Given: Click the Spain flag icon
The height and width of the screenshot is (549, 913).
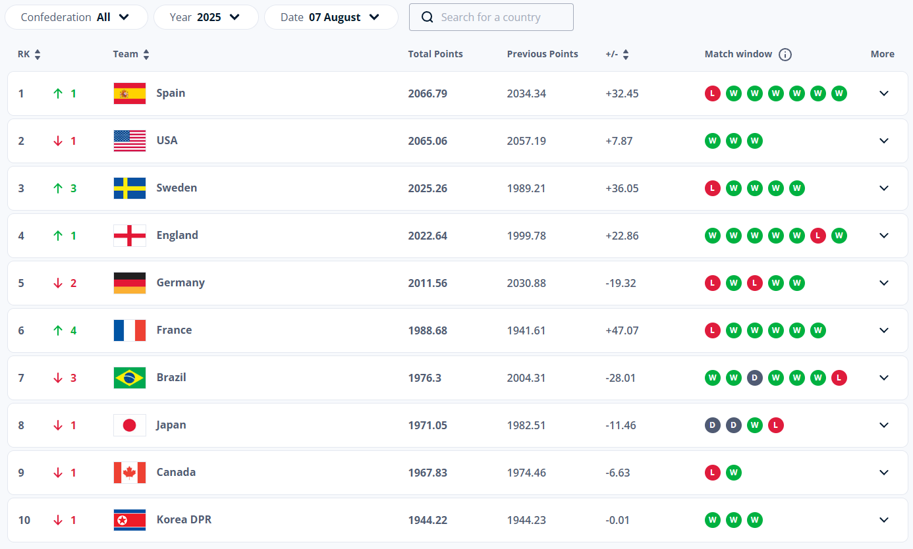Looking at the screenshot, I should pos(130,93).
